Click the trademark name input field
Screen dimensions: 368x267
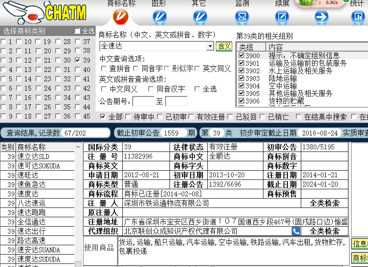tap(153, 46)
